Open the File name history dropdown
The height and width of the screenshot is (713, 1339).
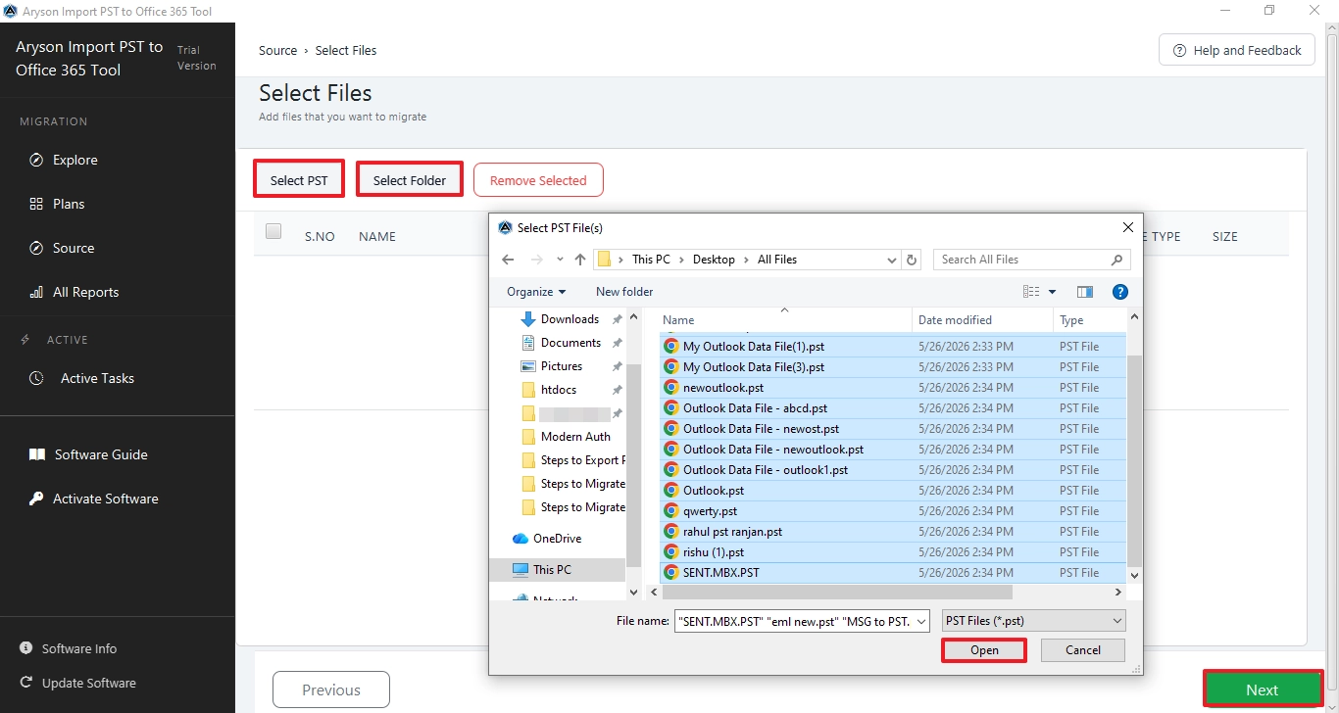point(921,621)
